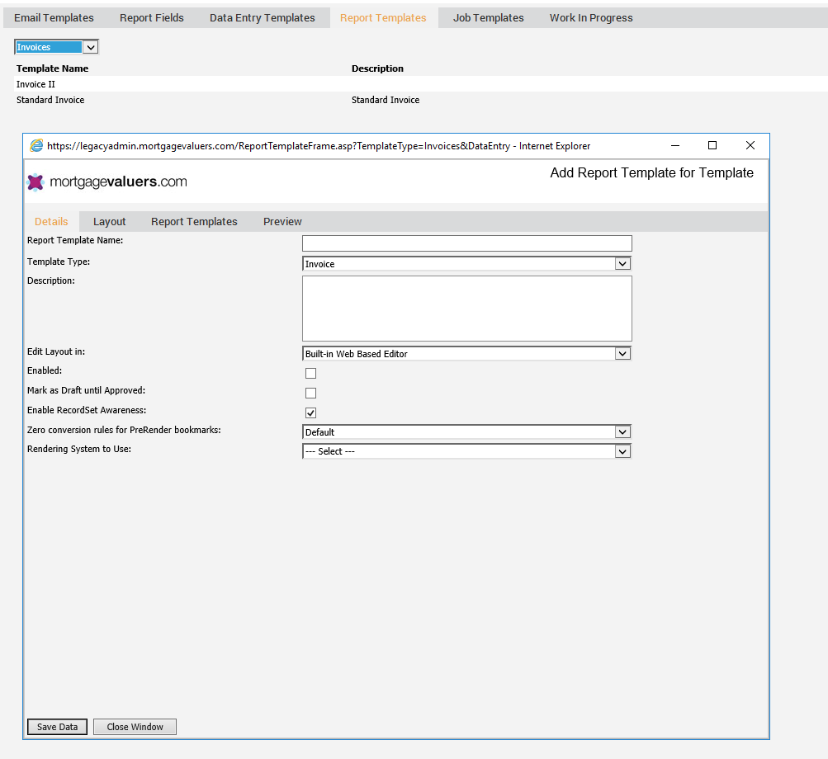
Task: Select the top Report Templates tab
Action: click(x=383, y=18)
